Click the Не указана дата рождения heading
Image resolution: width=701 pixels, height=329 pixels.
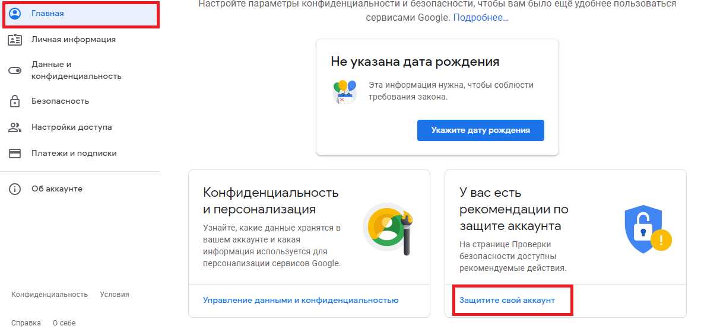coord(414,62)
